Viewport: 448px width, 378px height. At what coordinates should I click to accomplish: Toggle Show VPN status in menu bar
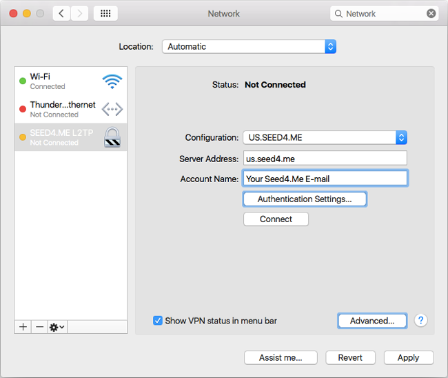pyautogui.click(x=158, y=321)
